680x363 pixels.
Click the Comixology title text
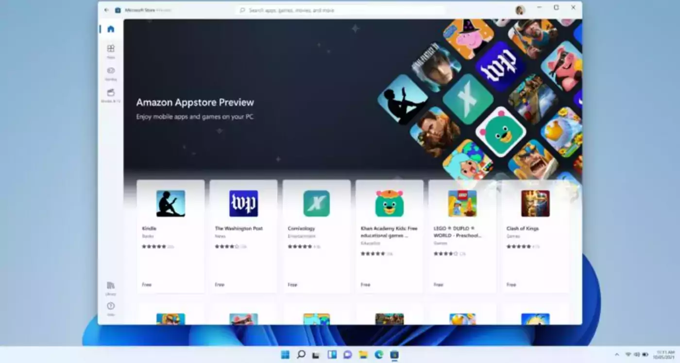coord(301,228)
